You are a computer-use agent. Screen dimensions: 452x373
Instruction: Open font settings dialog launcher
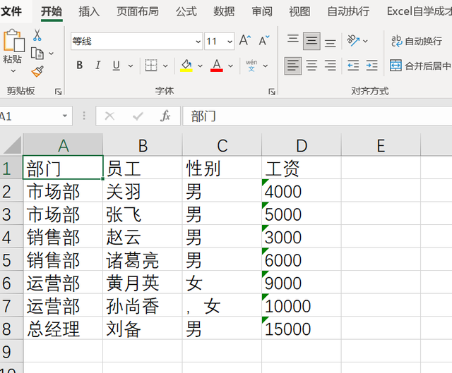[272, 92]
